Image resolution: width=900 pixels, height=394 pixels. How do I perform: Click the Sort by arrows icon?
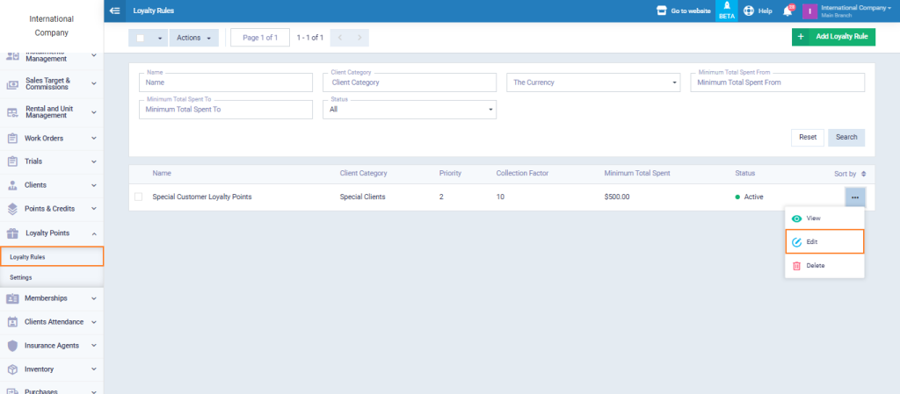pos(863,174)
